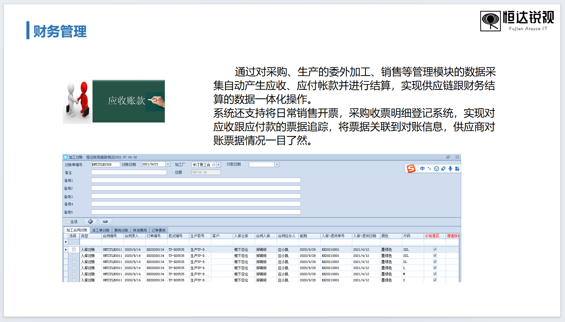Click the 备用5 input field

click(x=196, y=212)
